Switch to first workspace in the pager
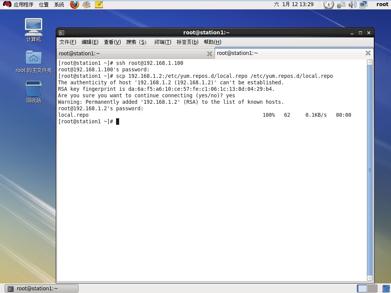The height and width of the screenshot is (293, 391). (362, 288)
